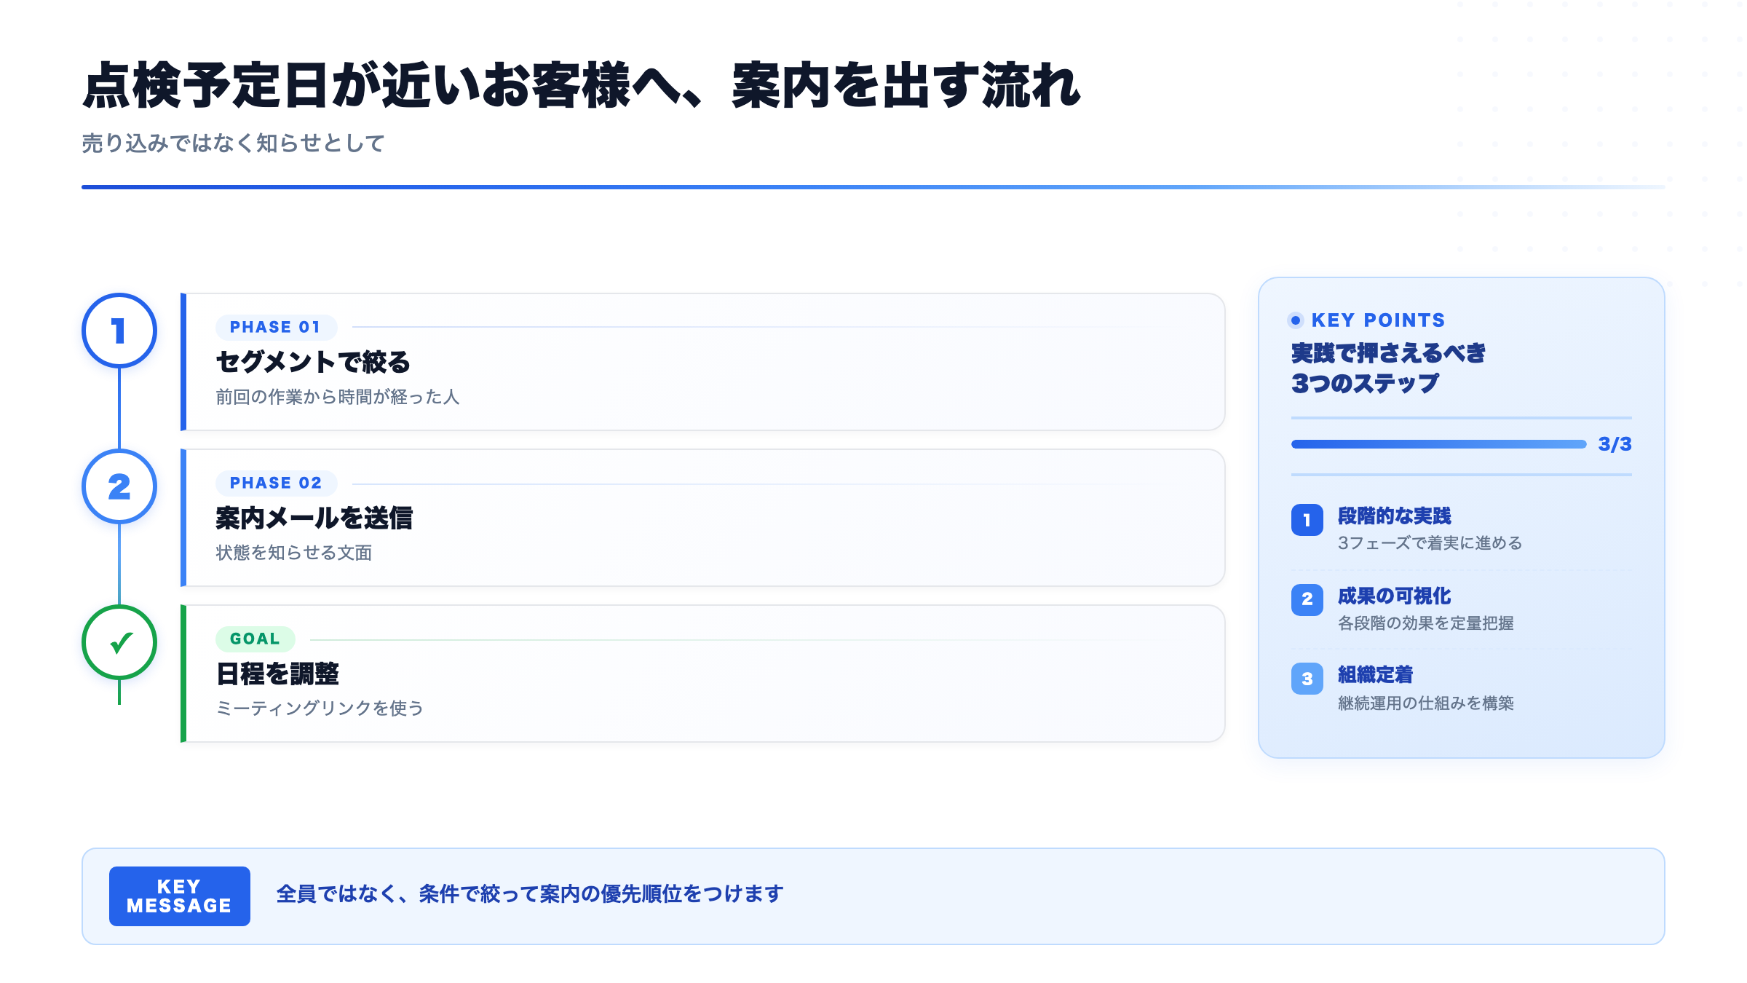The width and height of the screenshot is (1747, 983).
Task: Click the KEY MESSAGE label box
Action: click(x=180, y=896)
